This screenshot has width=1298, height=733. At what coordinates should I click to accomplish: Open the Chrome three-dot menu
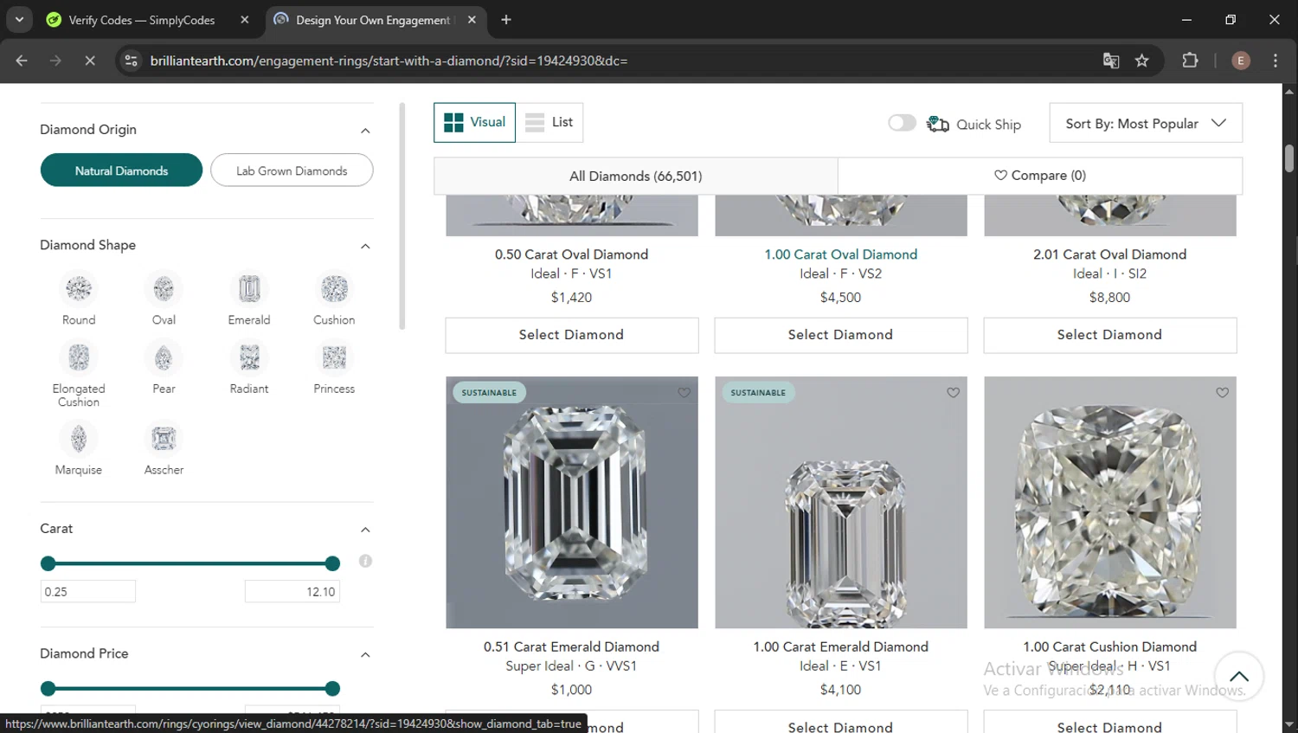click(x=1276, y=61)
